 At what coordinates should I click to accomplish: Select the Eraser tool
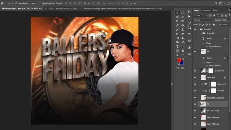click(183, 34)
